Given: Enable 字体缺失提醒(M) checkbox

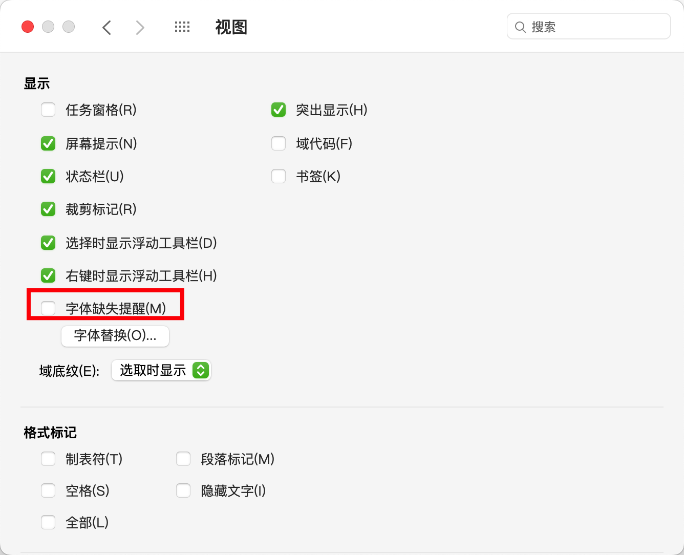Looking at the screenshot, I should (48, 308).
